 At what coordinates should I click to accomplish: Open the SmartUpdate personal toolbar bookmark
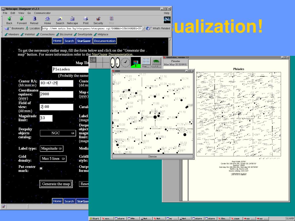(83, 35)
